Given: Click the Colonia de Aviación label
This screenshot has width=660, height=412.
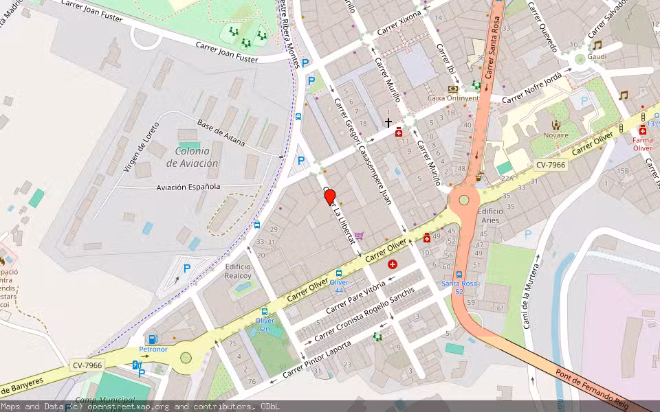Looking at the screenshot, I should [x=192, y=157].
